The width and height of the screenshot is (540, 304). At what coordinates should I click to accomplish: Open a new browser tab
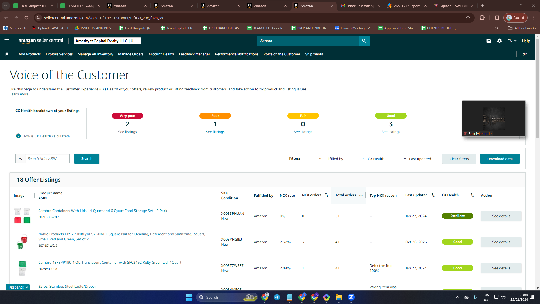coord(482,6)
